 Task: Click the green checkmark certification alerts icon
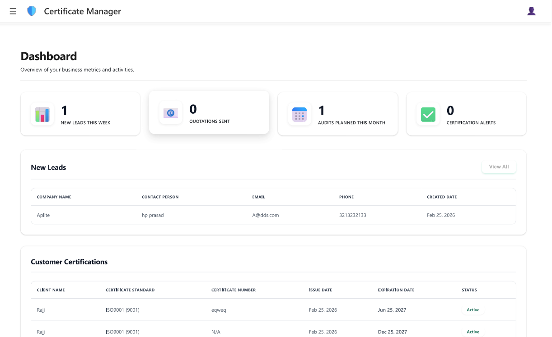428,114
